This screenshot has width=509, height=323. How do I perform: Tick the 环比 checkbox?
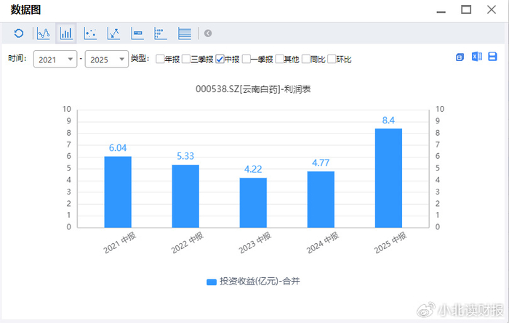tap(332, 59)
